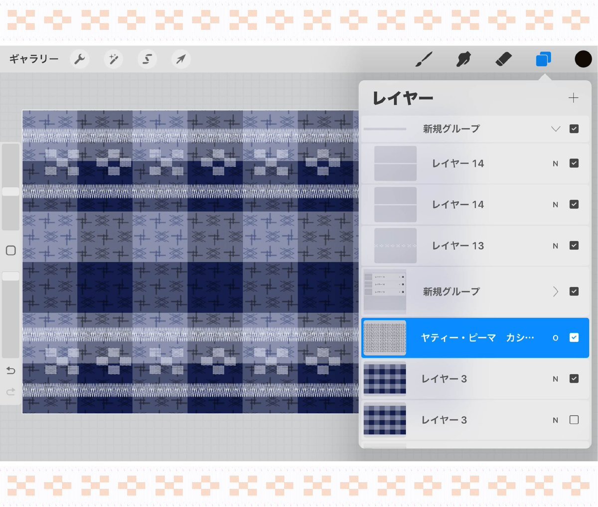Enable the unchecked レイヤー 3 checkbox
This screenshot has height=507, width=598.
pyautogui.click(x=574, y=420)
